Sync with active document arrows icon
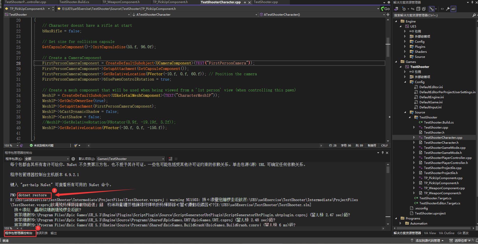Image resolution: width=478 pixels, height=244 pixels. [413, 9]
